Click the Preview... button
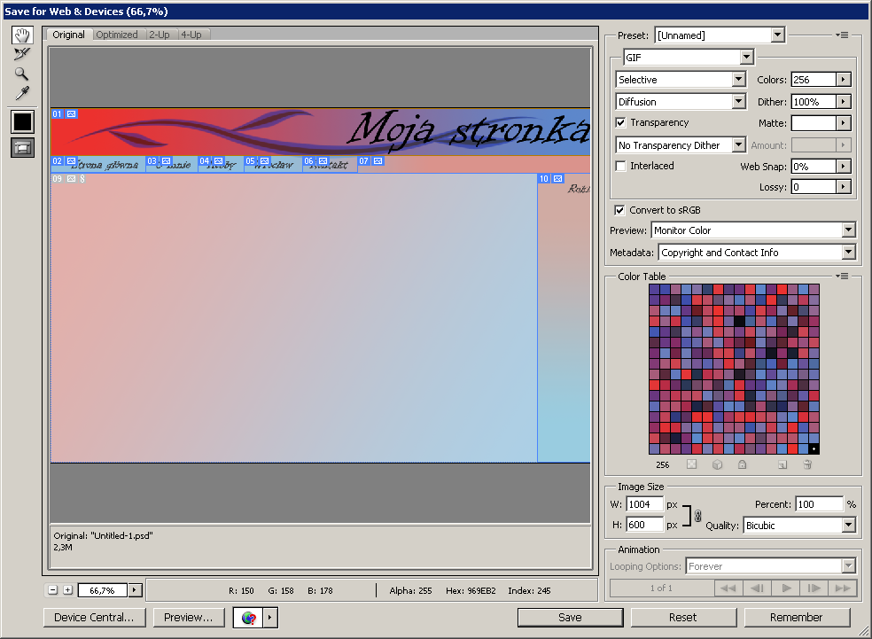 tap(189, 618)
